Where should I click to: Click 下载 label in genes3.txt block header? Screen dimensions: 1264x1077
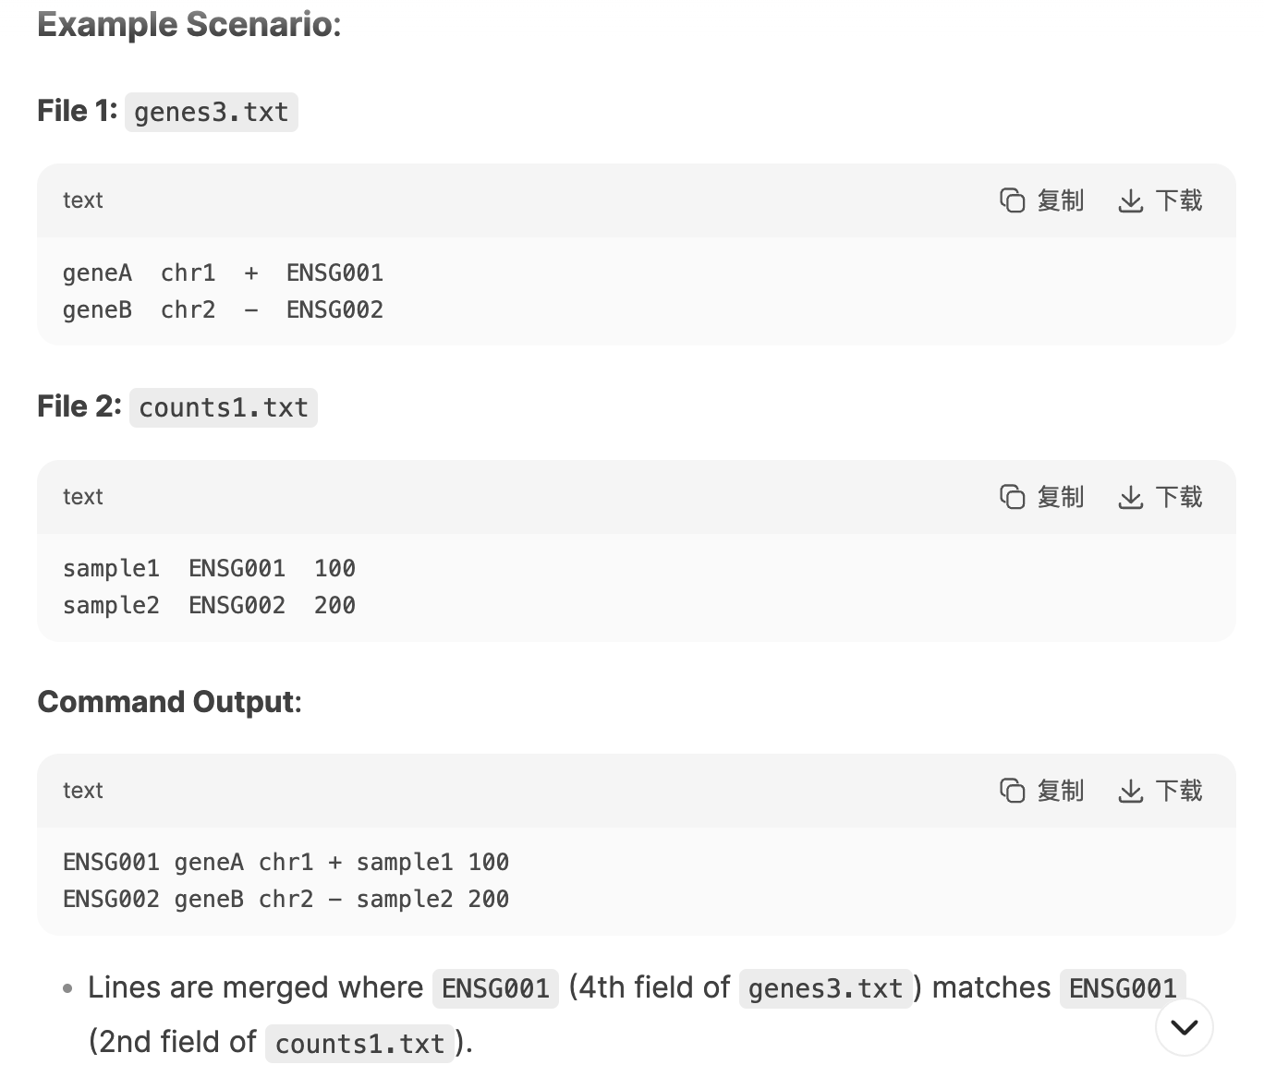click(1179, 200)
